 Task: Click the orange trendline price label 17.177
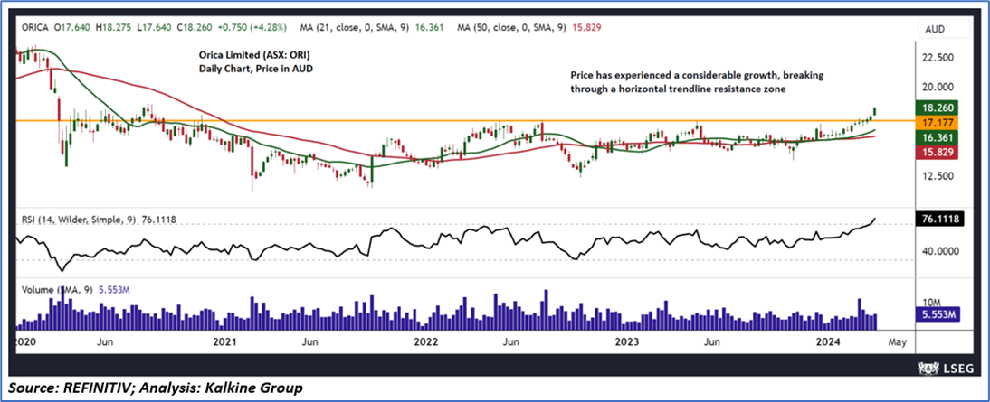(x=937, y=122)
